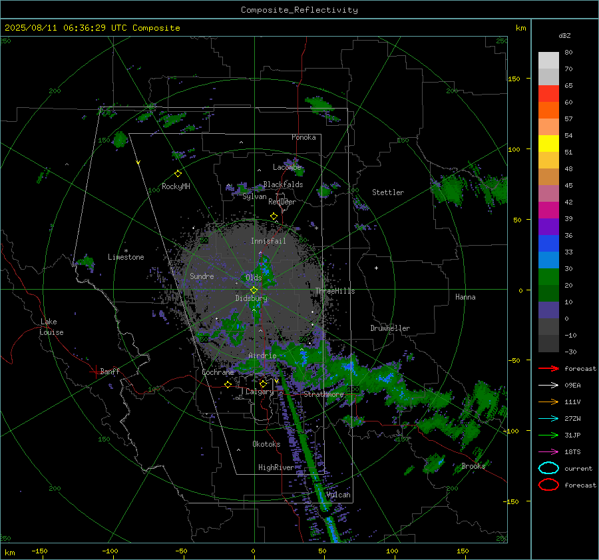Viewport: 599px width, 560px height.
Task: Click the 09EA legend label
Action: click(572, 386)
